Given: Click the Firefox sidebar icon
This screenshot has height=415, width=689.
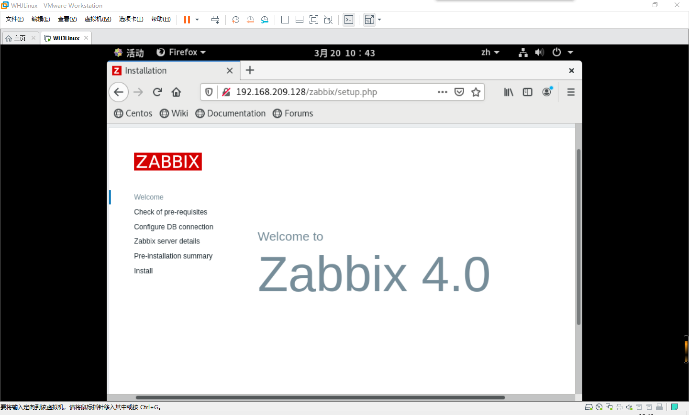Looking at the screenshot, I should 527,92.
